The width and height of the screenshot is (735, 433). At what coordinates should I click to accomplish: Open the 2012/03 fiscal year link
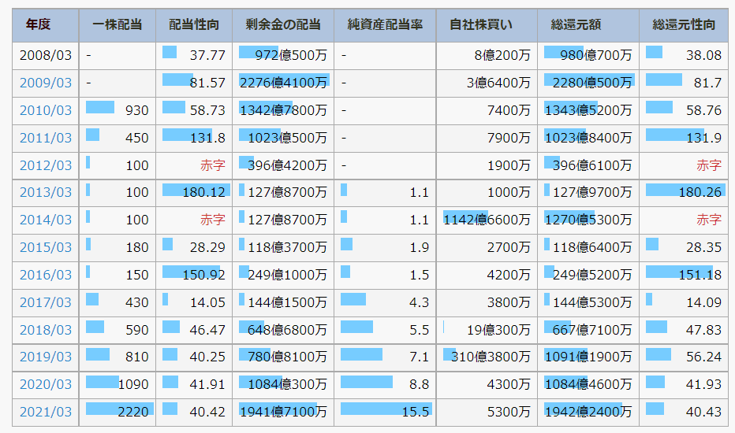46,165
